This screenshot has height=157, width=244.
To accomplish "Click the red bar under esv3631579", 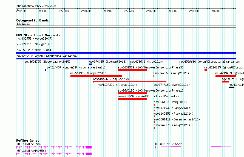I will tap(132, 70).
